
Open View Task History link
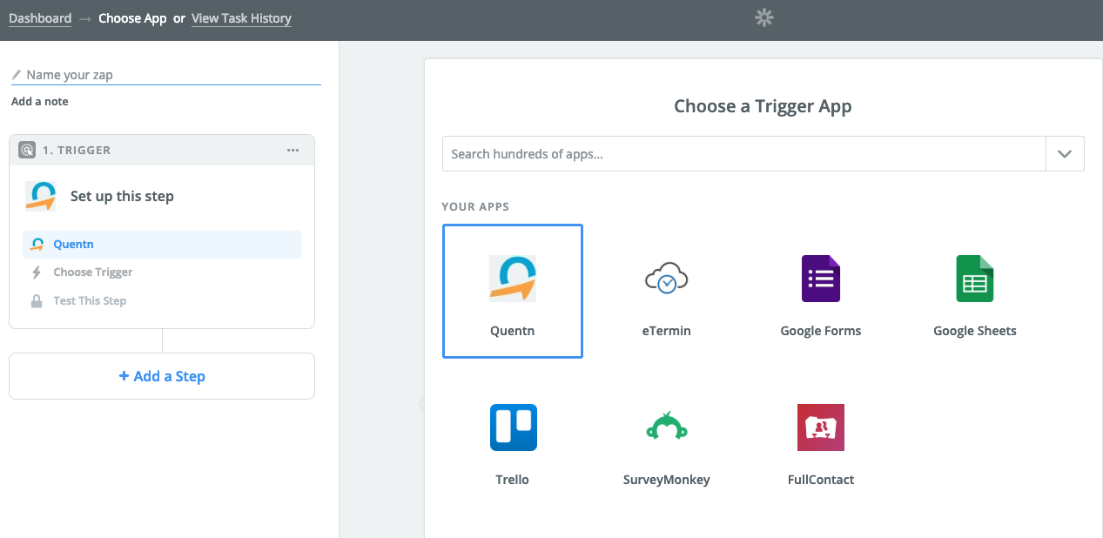pyautogui.click(x=241, y=18)
